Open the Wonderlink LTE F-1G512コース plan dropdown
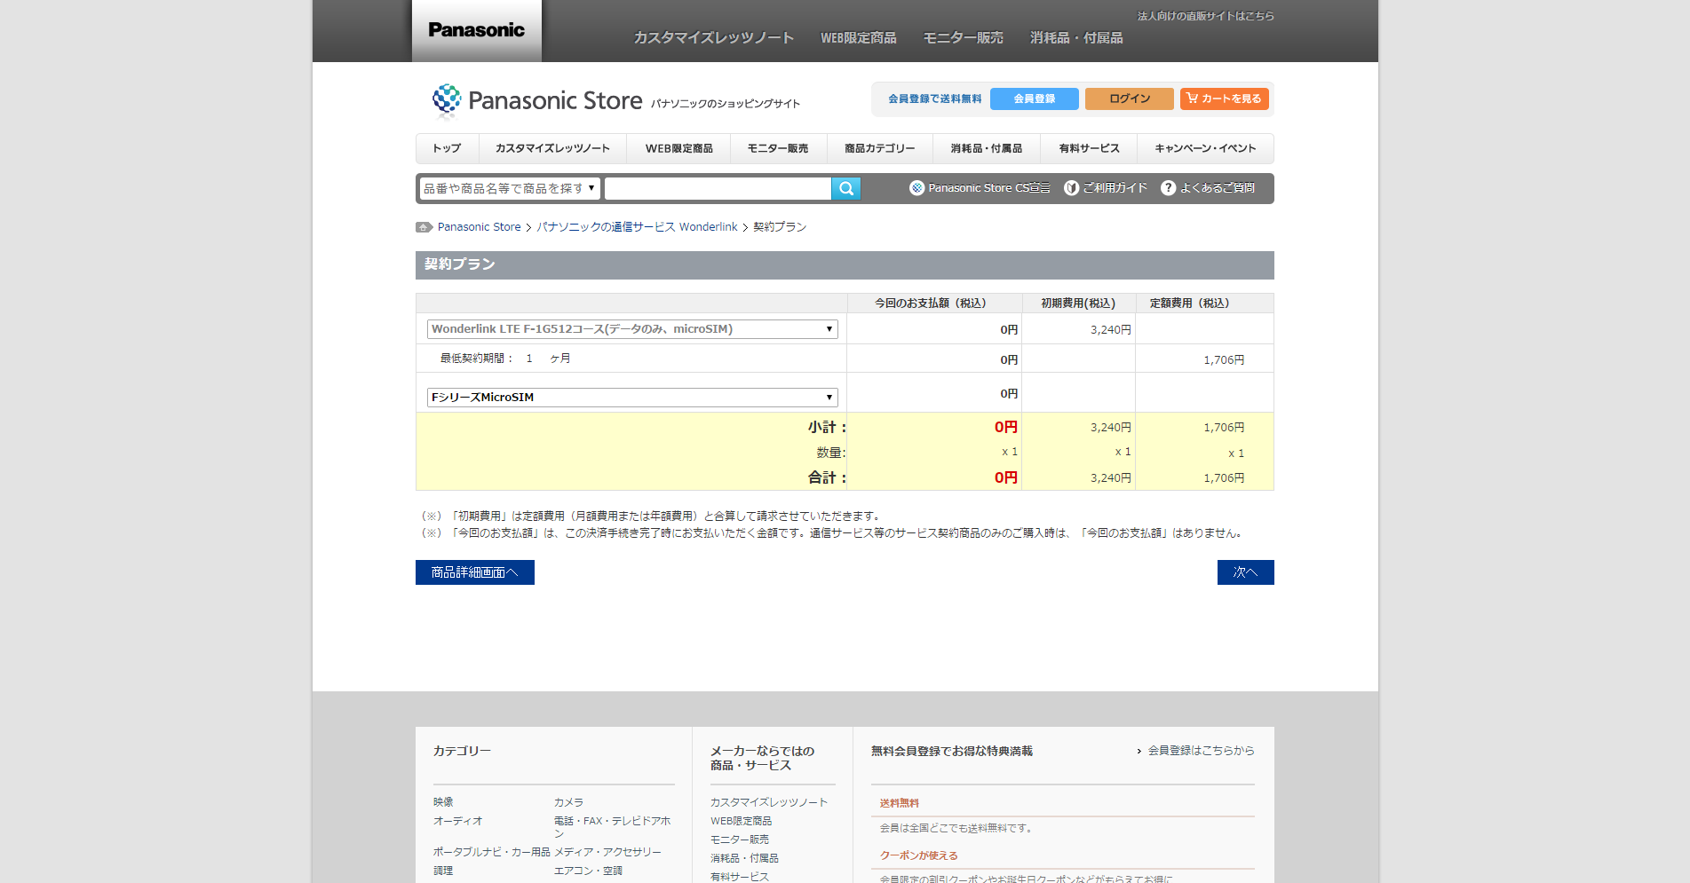Viewport: 1690px width, 883px height. 632,329
